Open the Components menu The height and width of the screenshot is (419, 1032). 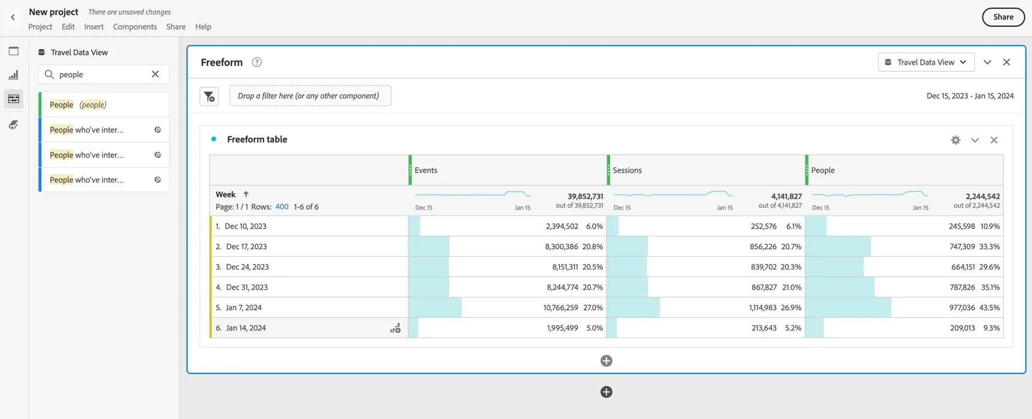point(135,27)
